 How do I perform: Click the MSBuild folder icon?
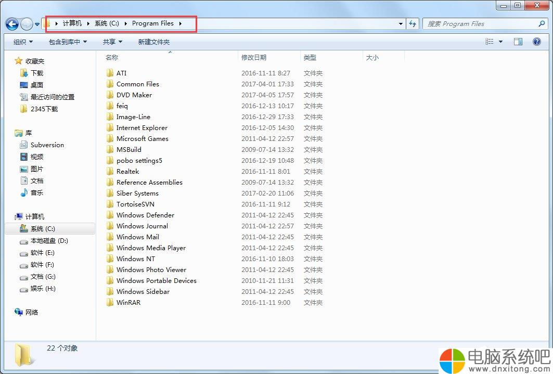click(x=110, y=149)
